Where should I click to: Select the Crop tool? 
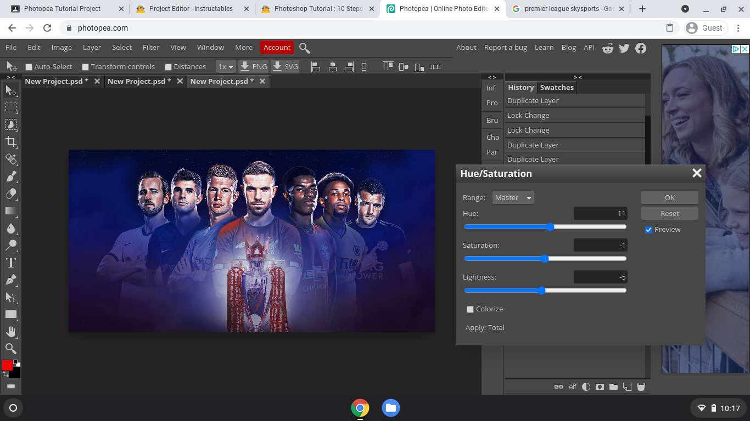[11, 142]
